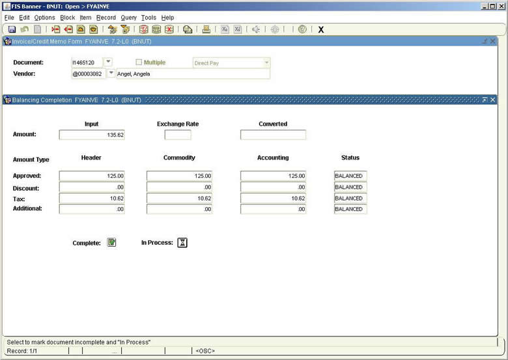Click the vendor name field Angel, Angela

pyautogui.click(x=193, y=74)
